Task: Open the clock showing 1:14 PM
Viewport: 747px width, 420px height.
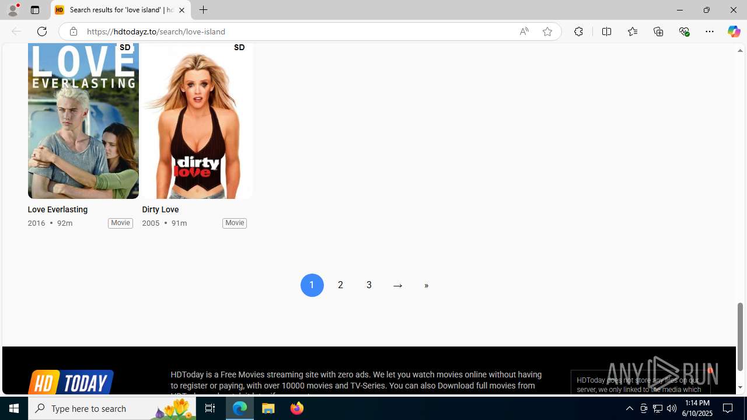Action: (x=697, y=408)
